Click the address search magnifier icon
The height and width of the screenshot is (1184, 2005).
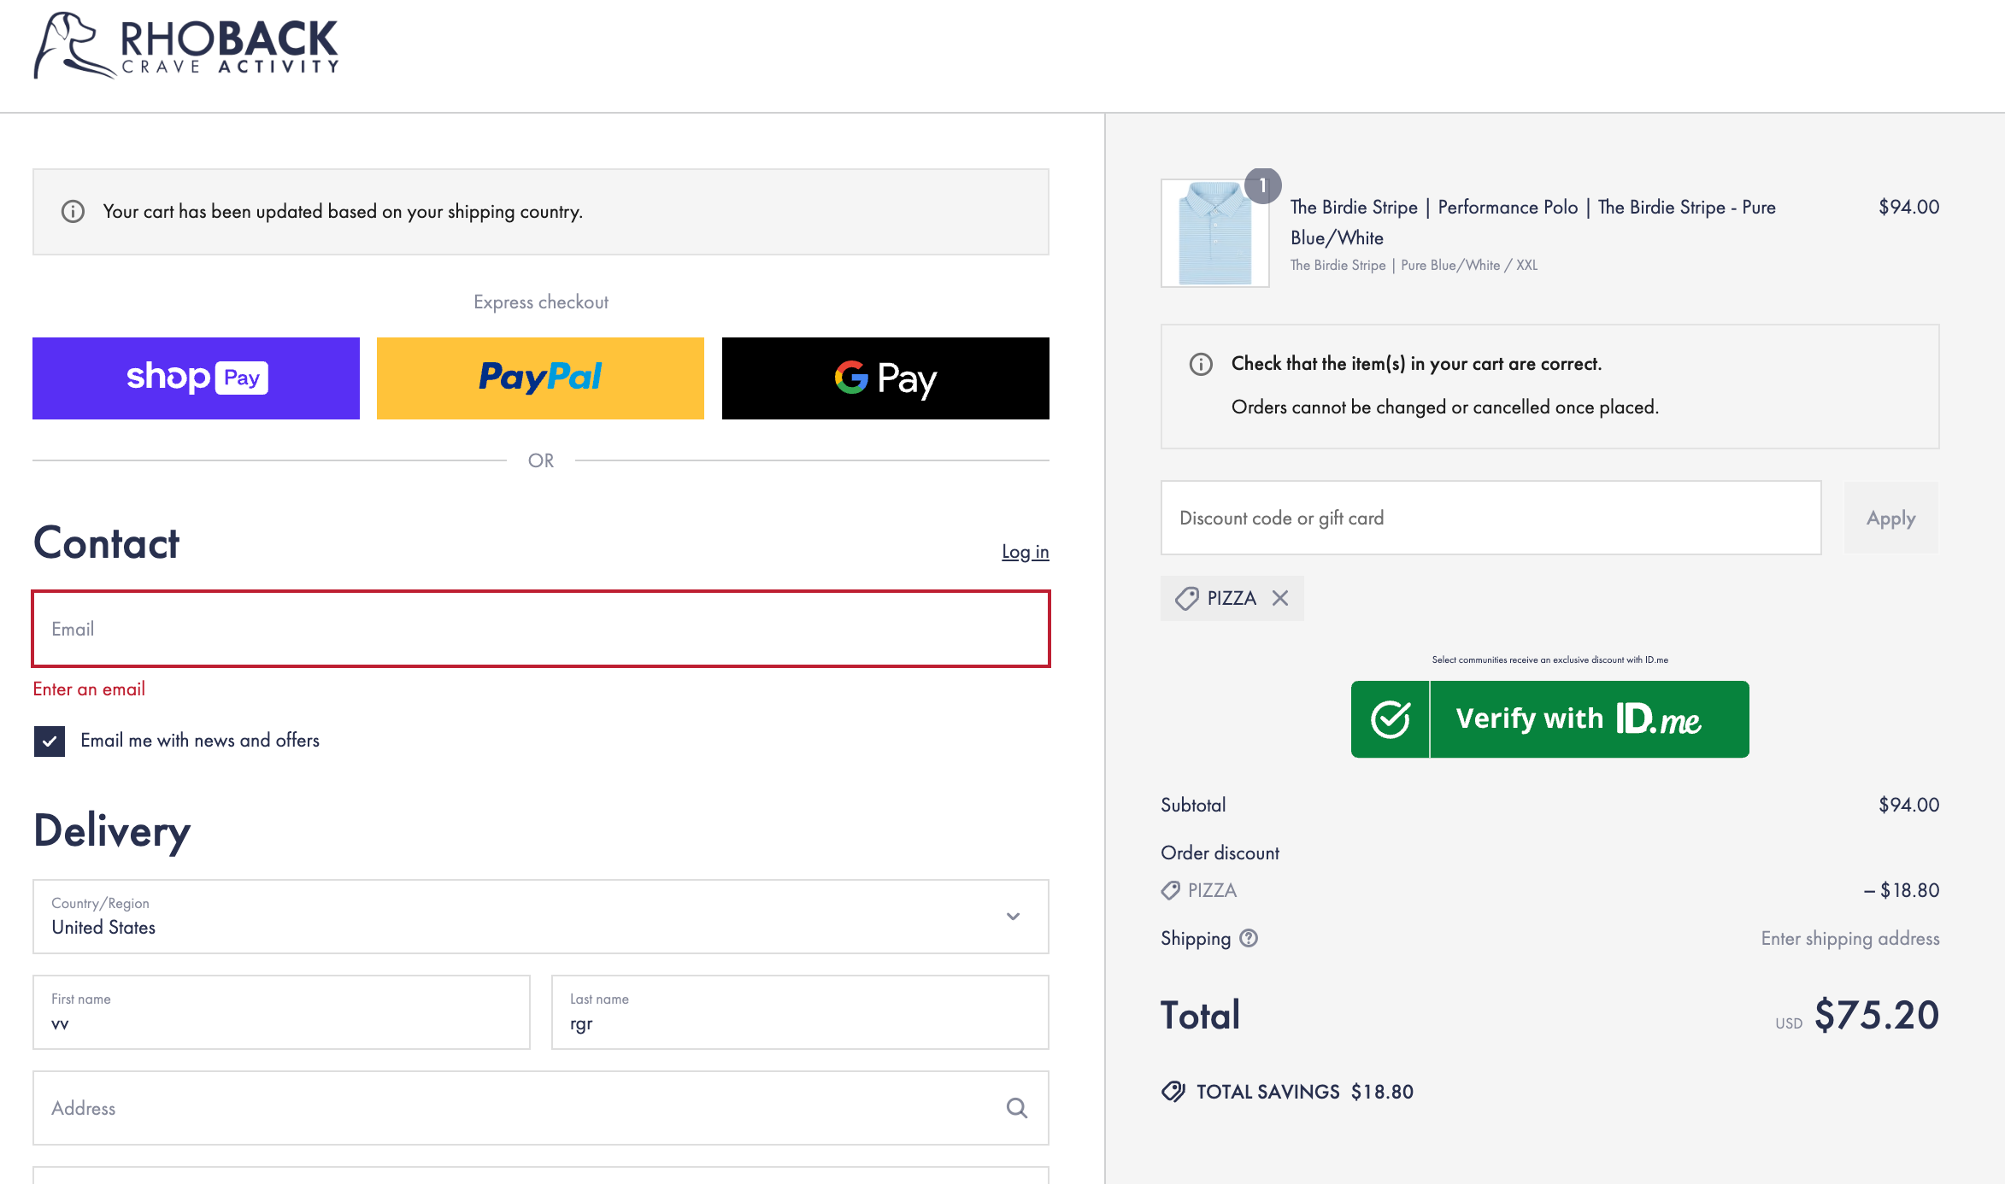1016,1108
